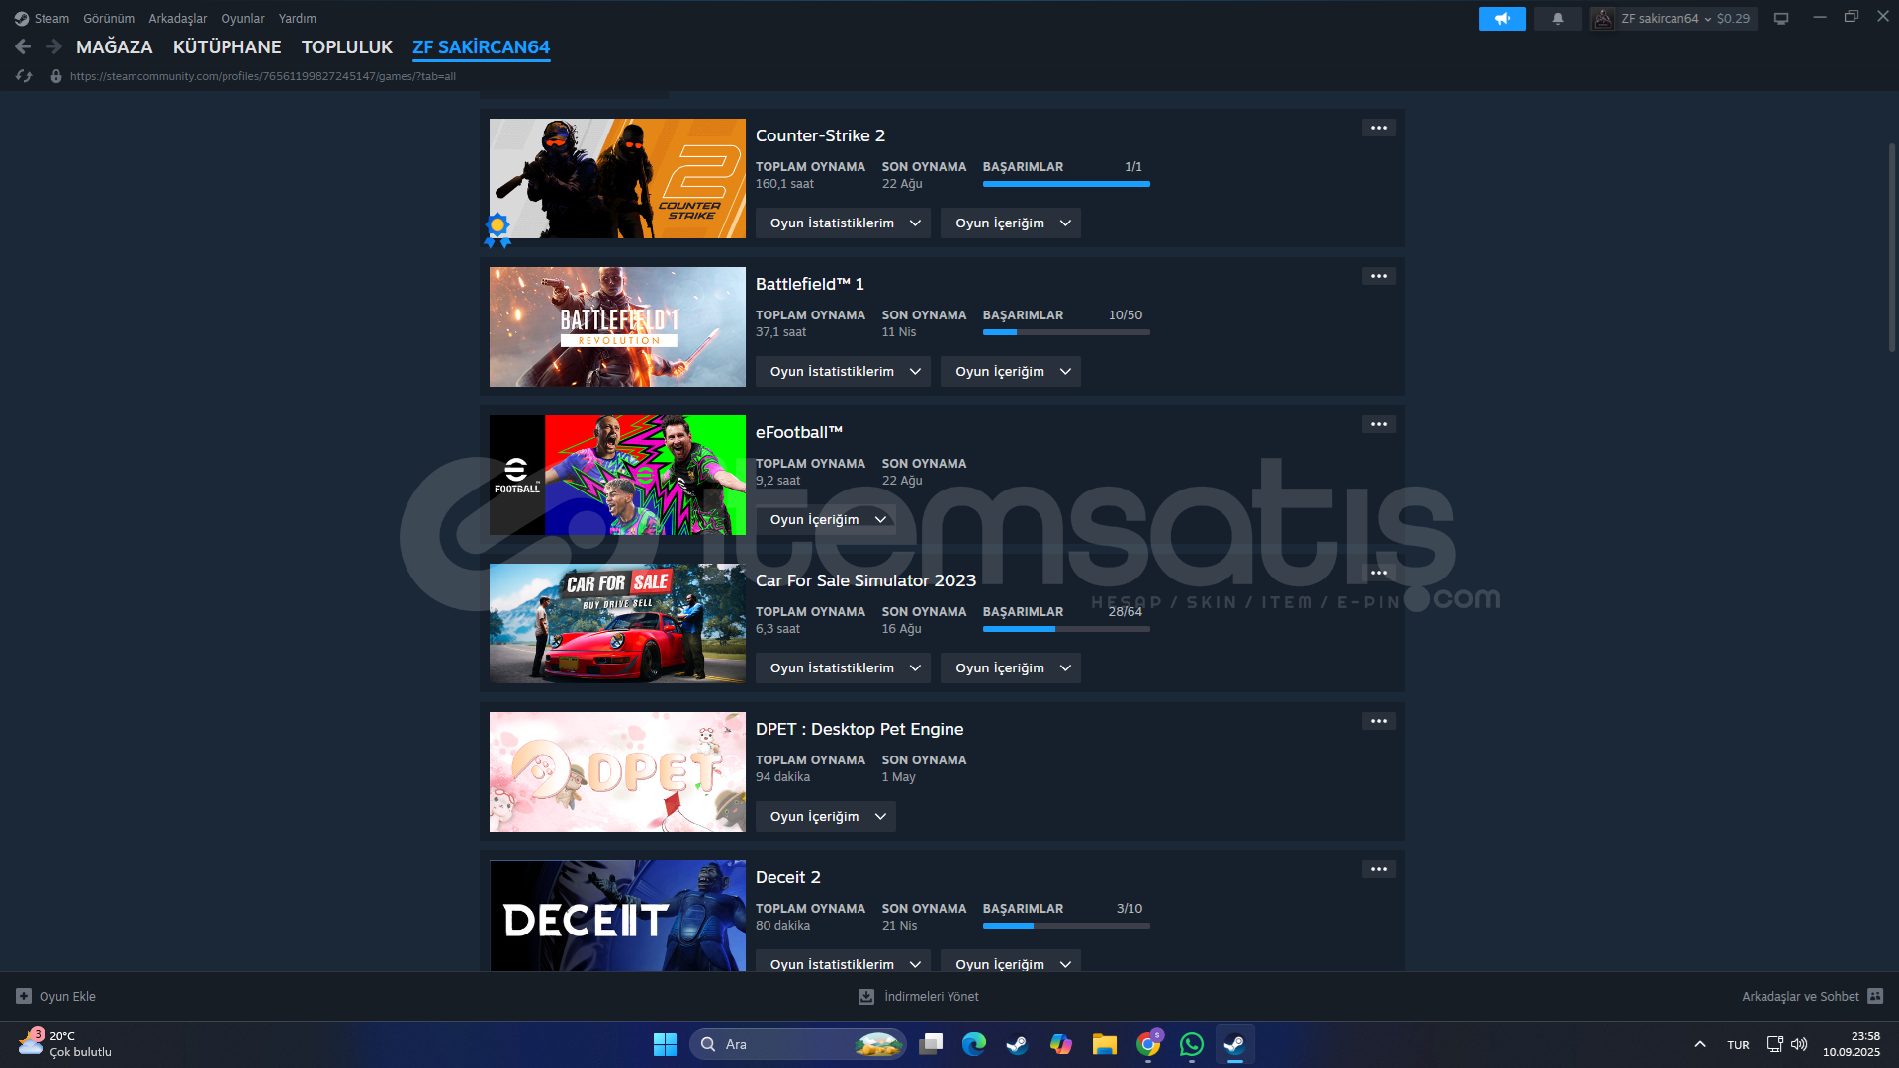Go to the KÜTÜPHANE tab

pos(226,46)
